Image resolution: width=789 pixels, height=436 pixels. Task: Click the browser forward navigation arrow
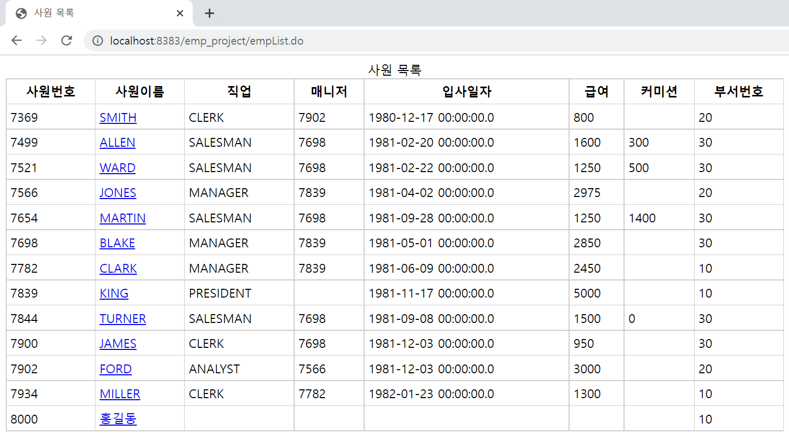(x=41, y=40)
